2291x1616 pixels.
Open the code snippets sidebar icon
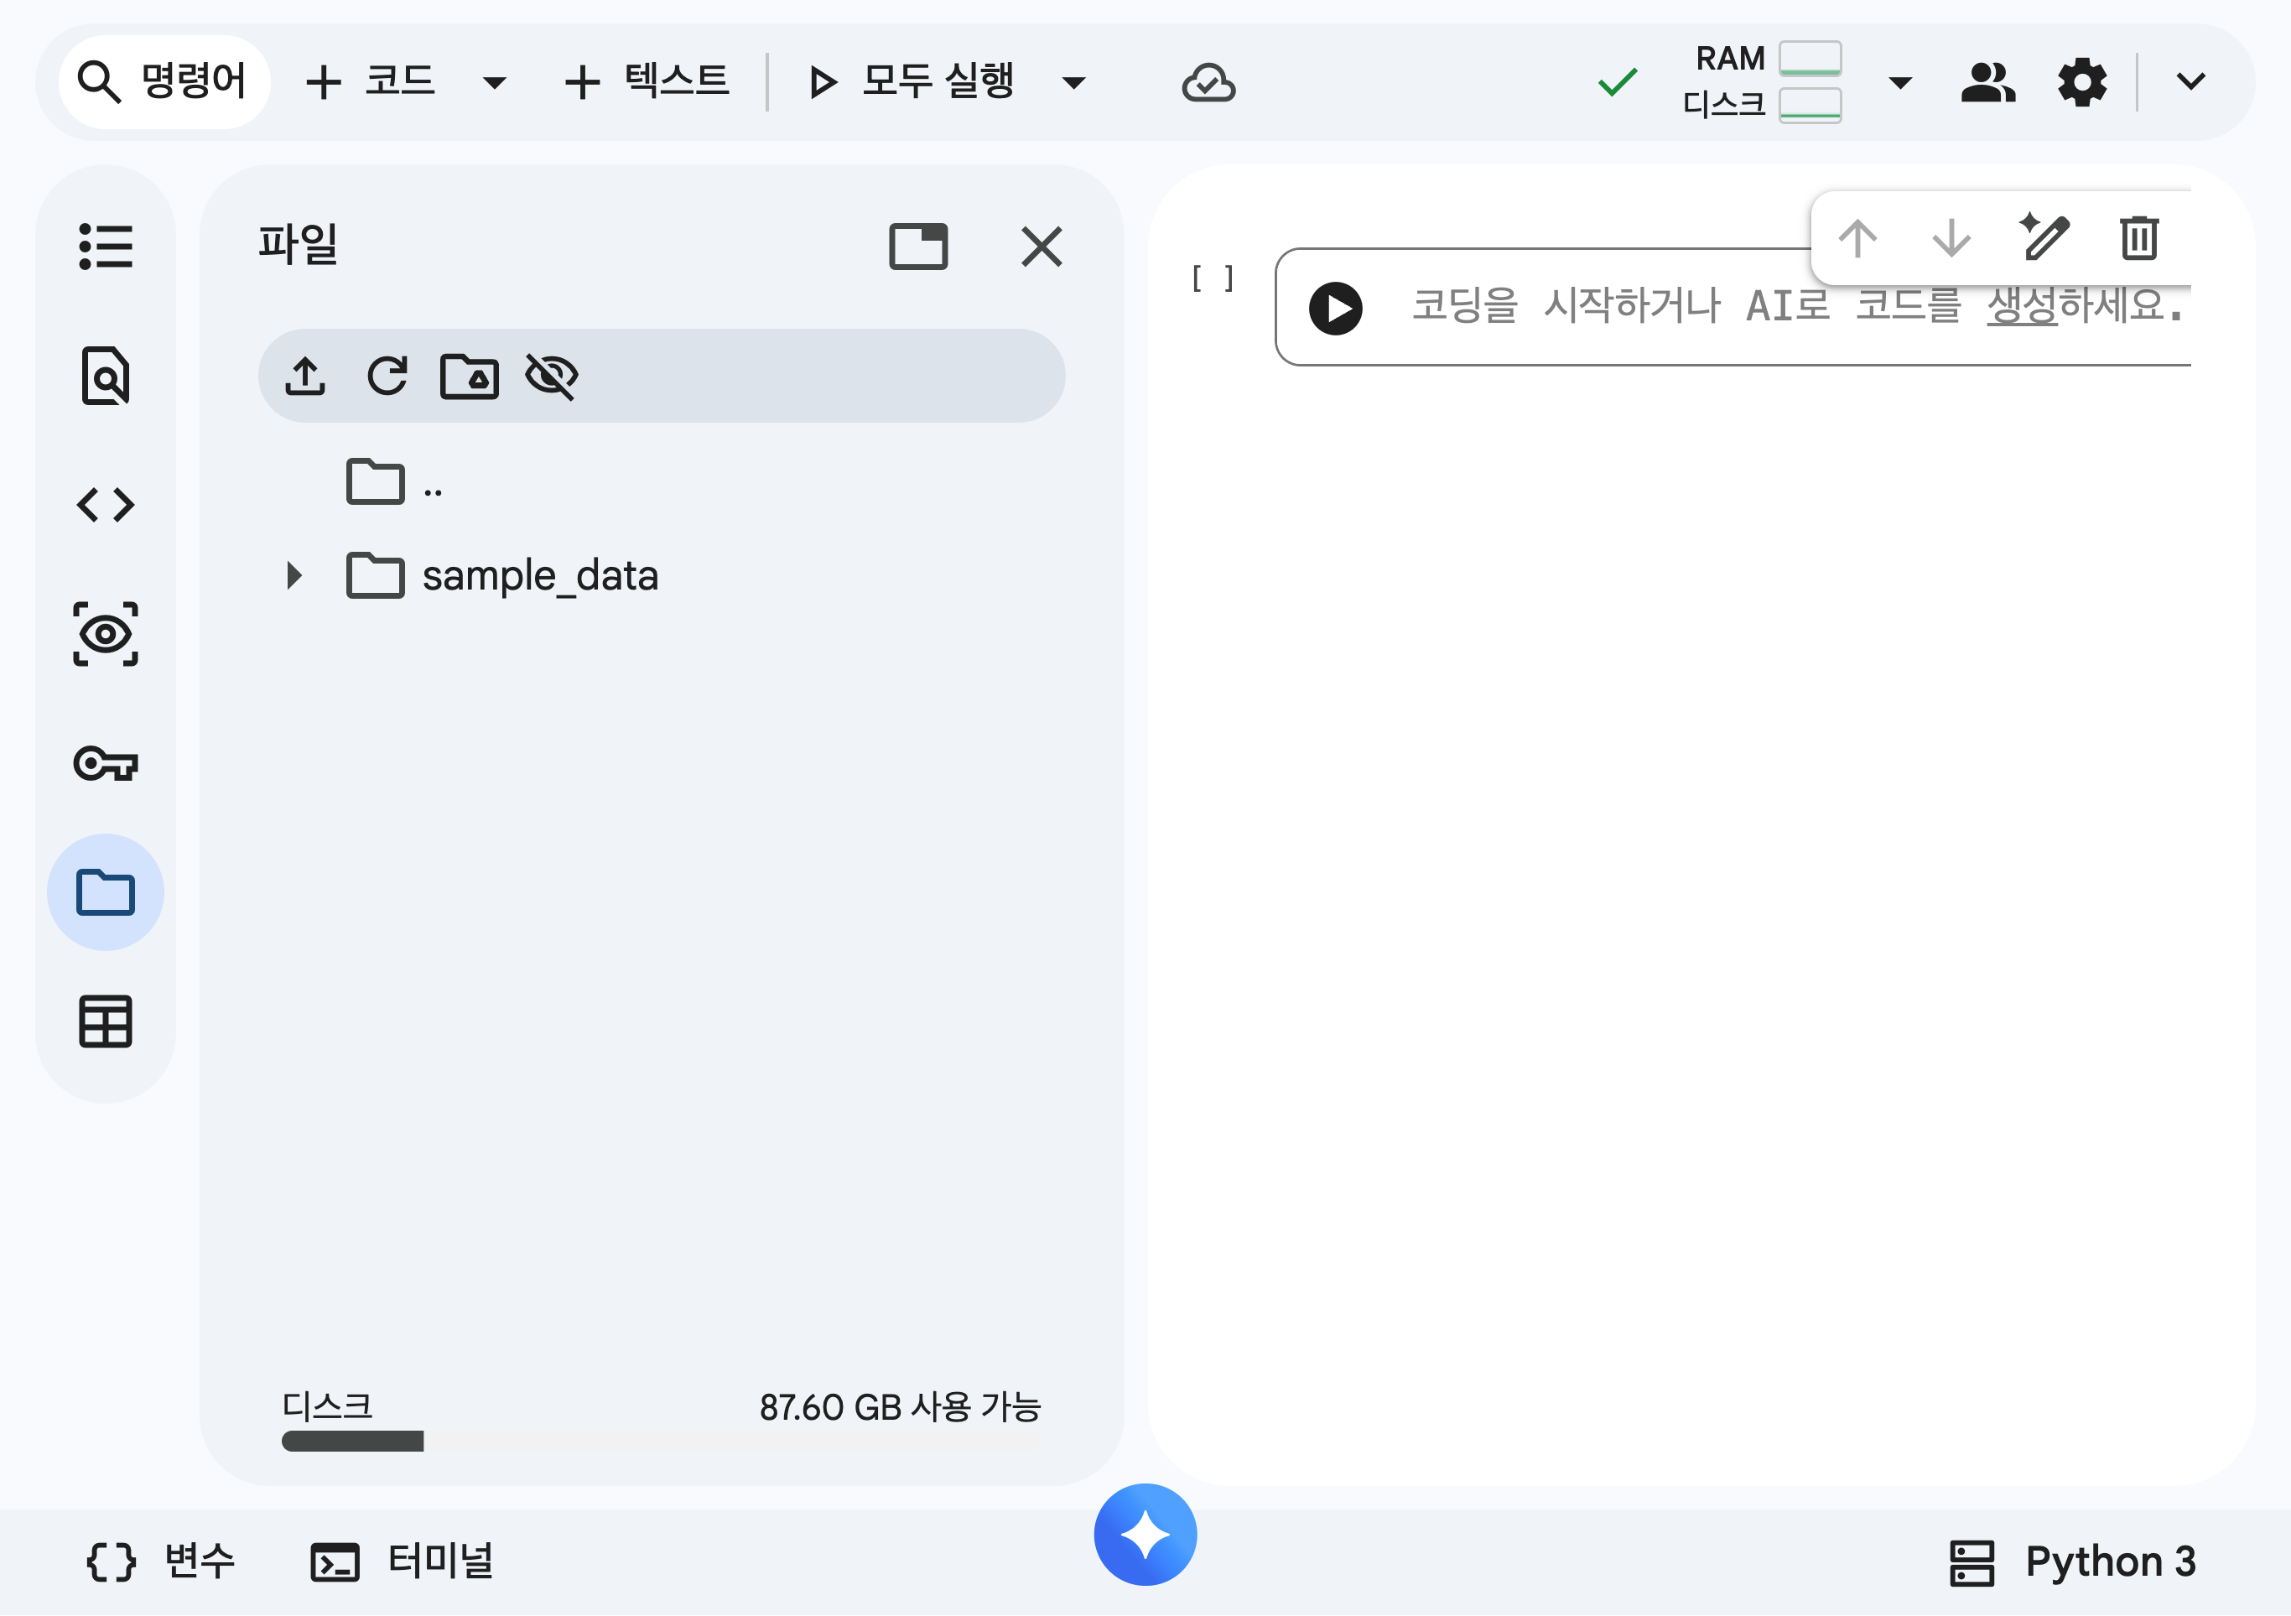(x=106, y=505)
